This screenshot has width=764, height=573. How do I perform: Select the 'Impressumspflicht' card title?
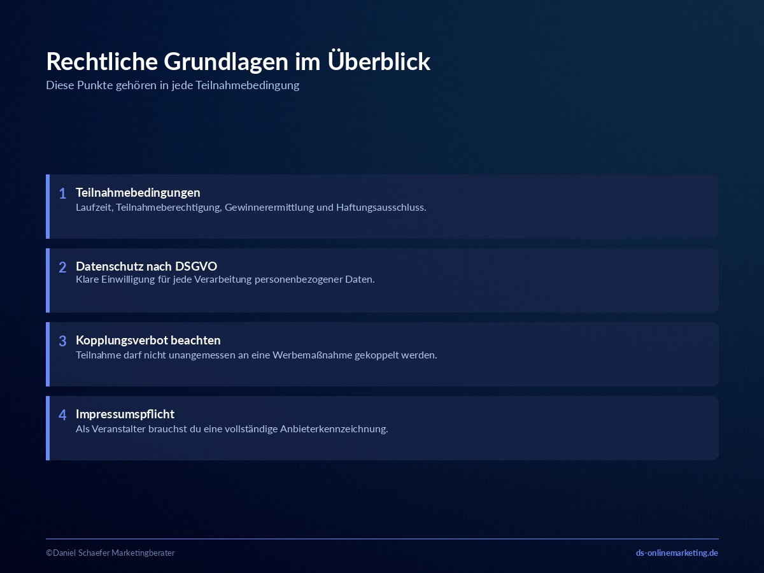pyautogui.click(x=125, y=414)
